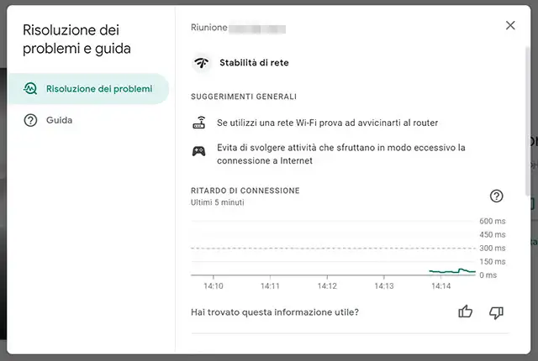The image size is (538, 361).
Task: Click the network stability Wi-Fi icon
Action: tap(202, 63)
